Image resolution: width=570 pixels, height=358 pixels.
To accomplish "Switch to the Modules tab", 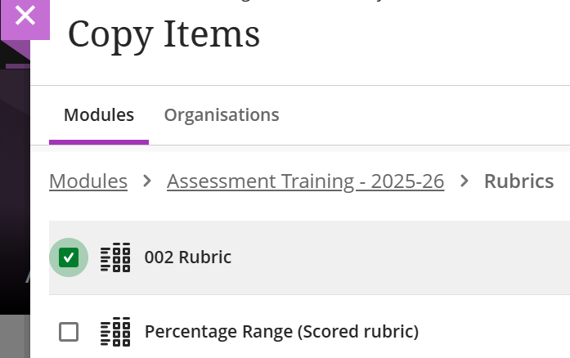I will pos(99,115).
